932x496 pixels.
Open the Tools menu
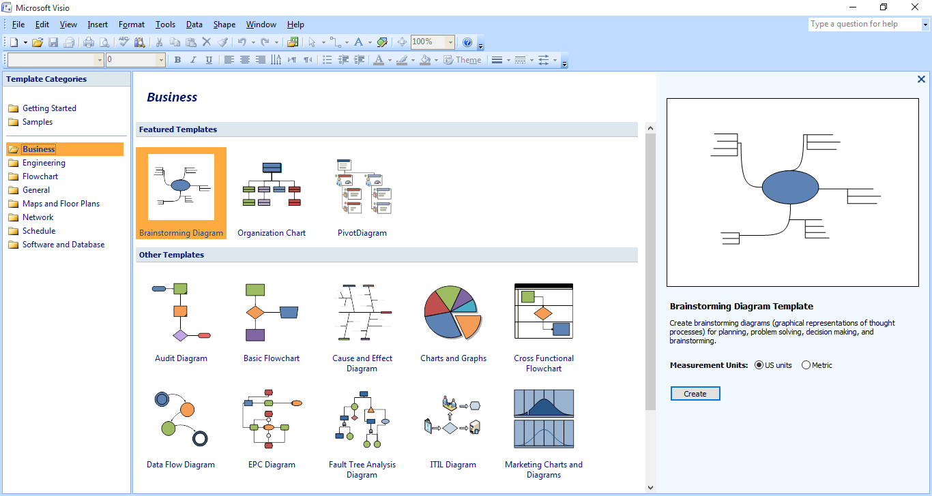pyautogui.click(x=166, y=25)
